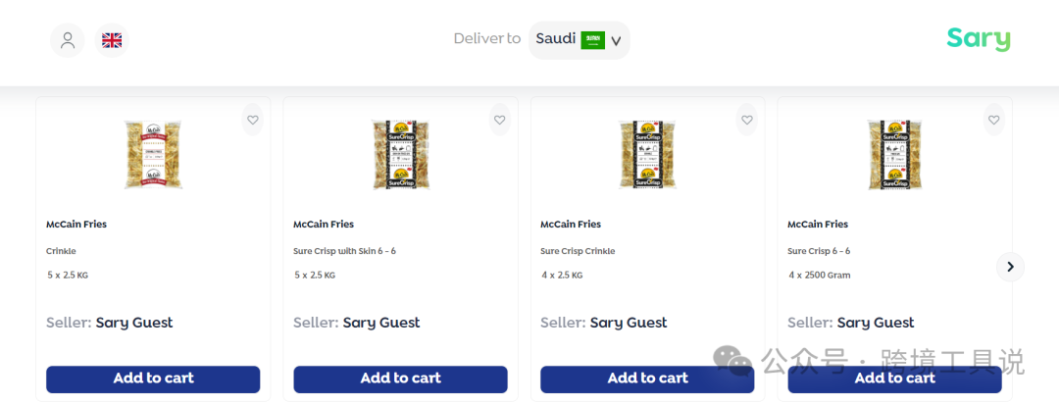1059x404 pixels.
Task: View the fourth product's Sure Crisp image
Action: click(x=894, y=154)
